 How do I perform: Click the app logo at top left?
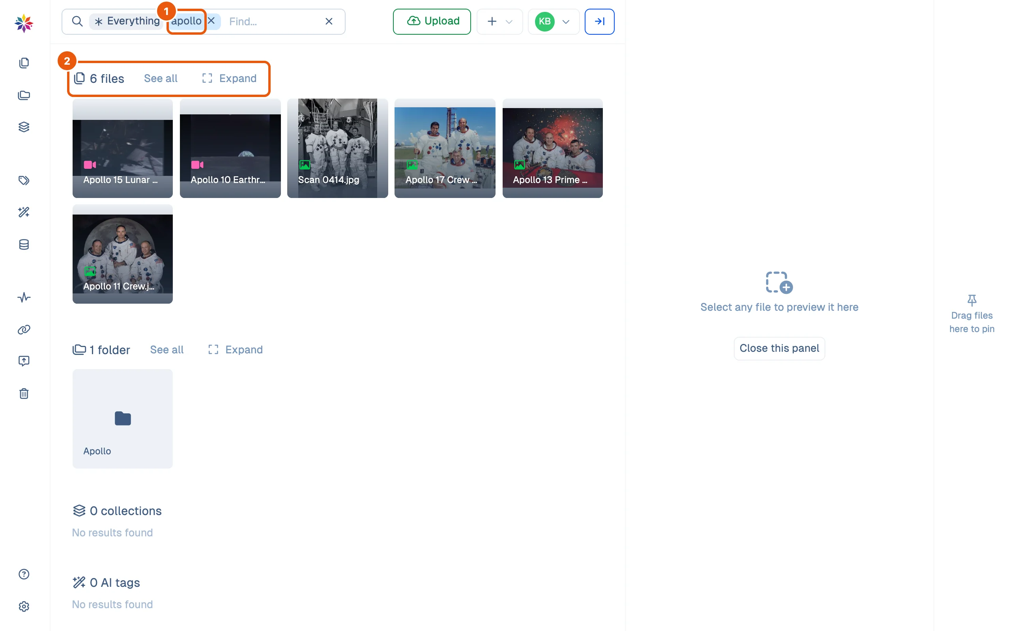point(24,23)
